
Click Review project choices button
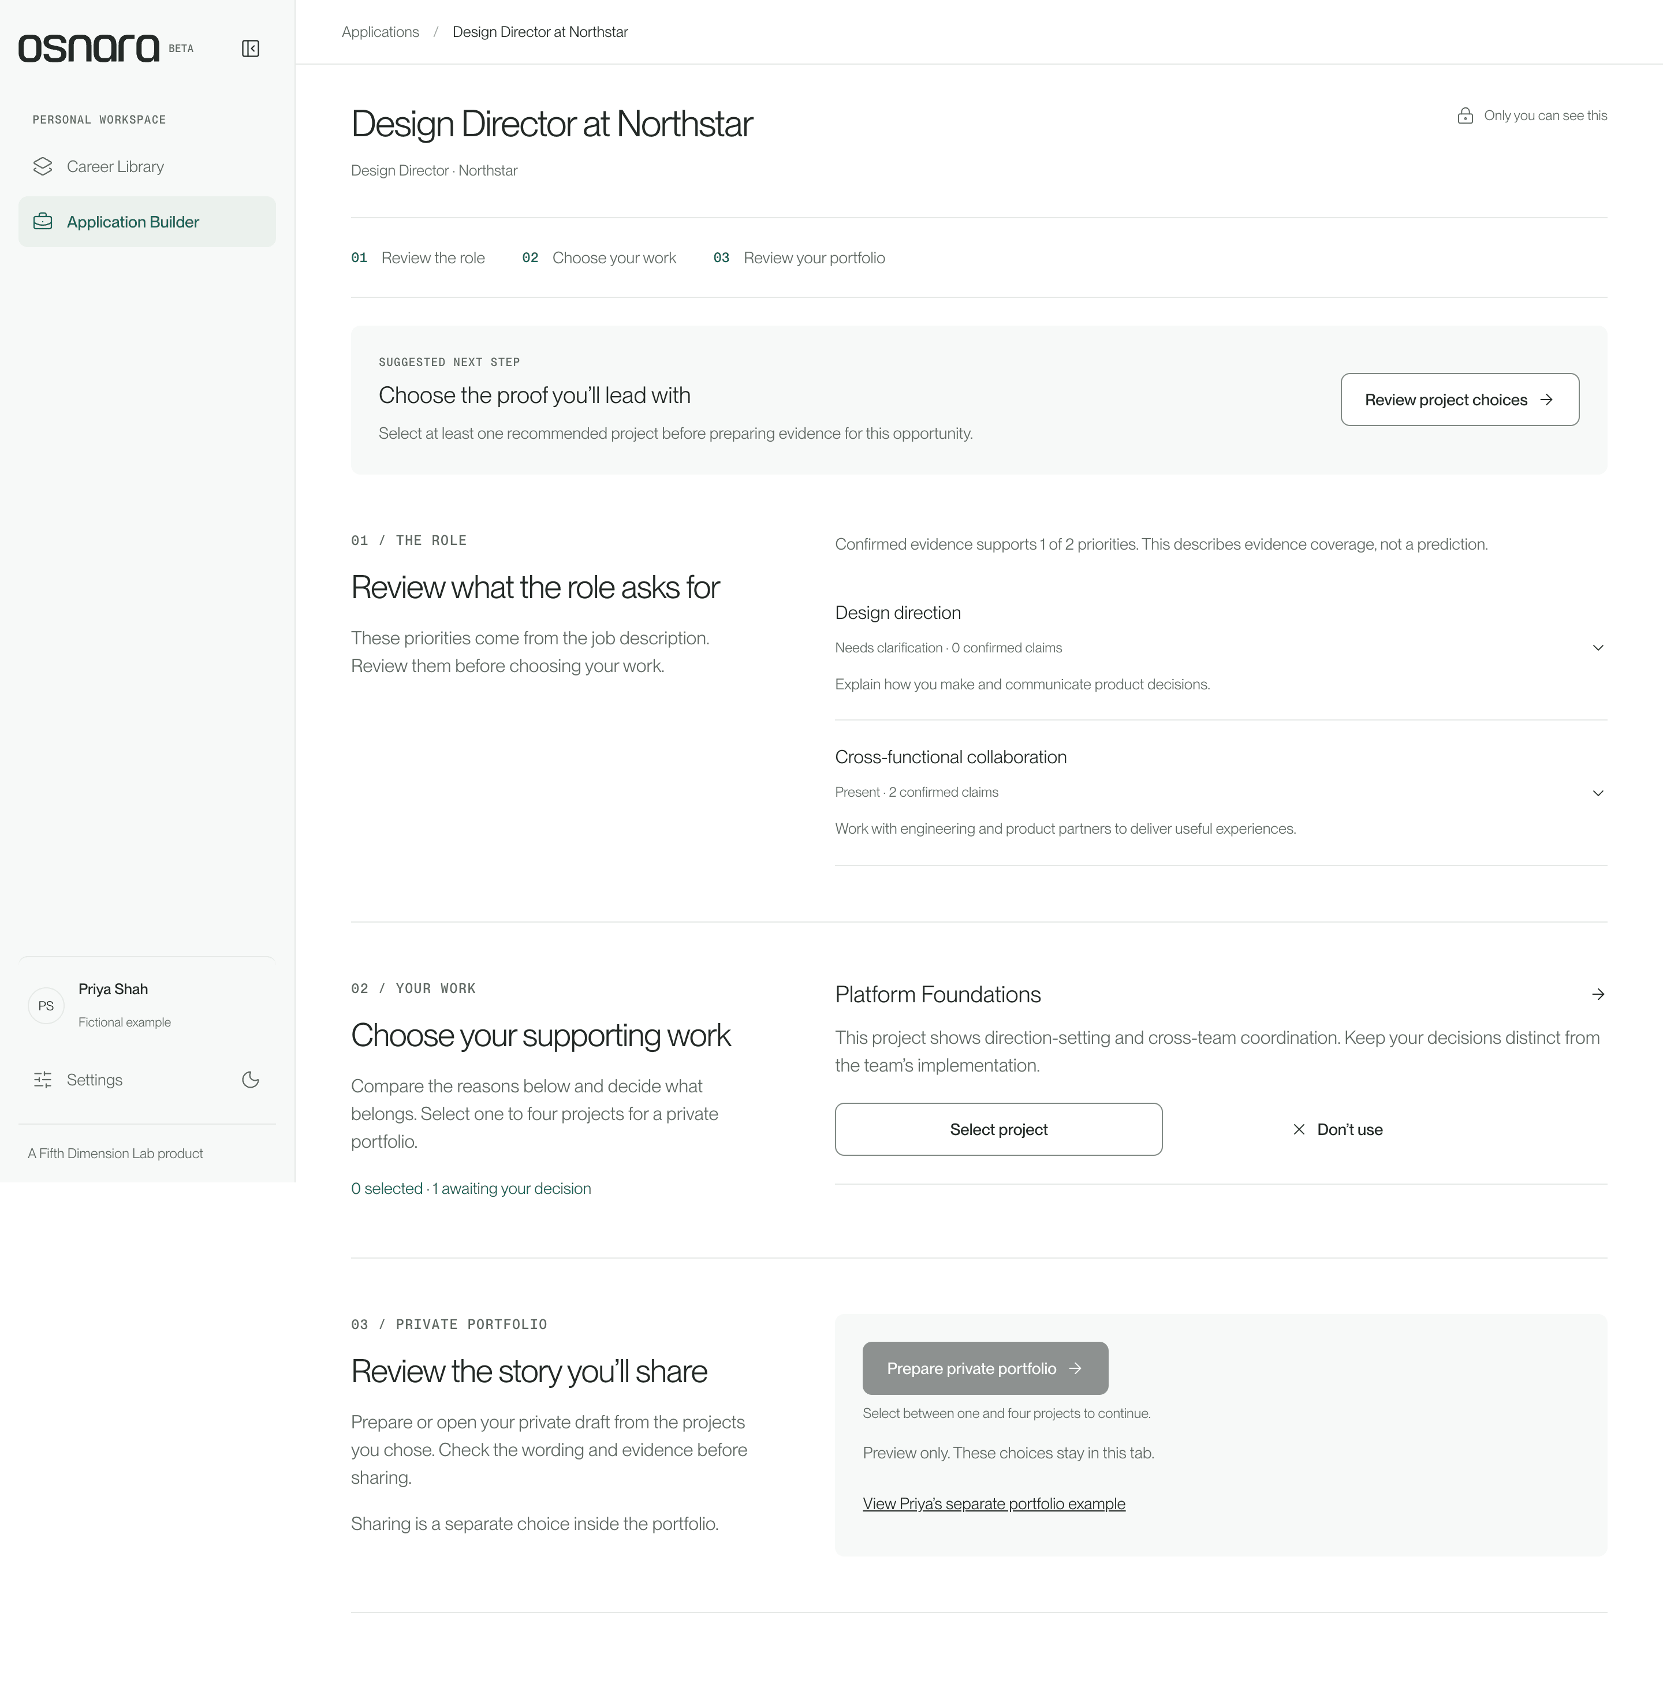[x=1460, y=400]
